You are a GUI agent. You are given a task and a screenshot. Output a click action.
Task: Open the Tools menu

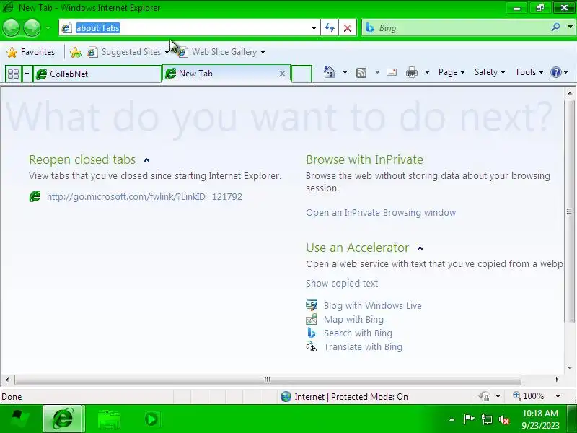coord(529,72)
